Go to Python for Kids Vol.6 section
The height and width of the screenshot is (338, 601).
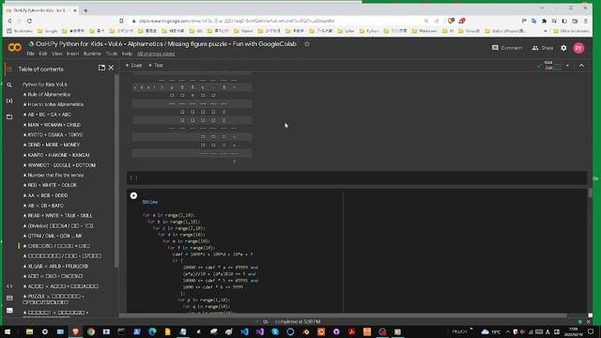tap(45, 84)
